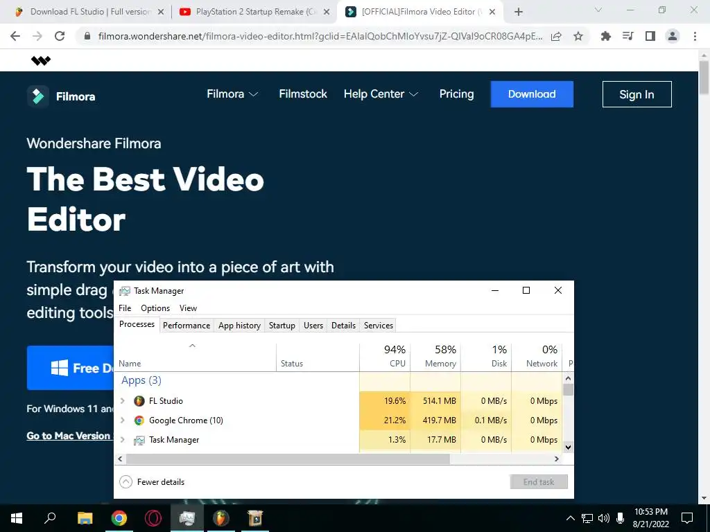
Task: Switch to the Download FL Studio browser tab
Action: (x=91, y=12)
